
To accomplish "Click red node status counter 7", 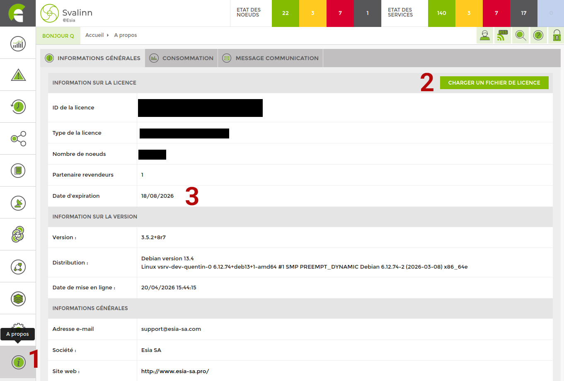I will click(x=340, y=13).
